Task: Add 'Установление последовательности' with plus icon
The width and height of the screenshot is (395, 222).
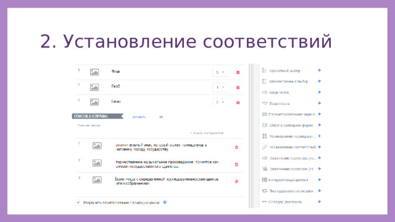Action: point(320,136)
